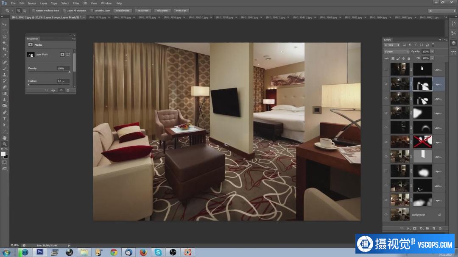Hide the Background layer eye icon

point(386,215)
